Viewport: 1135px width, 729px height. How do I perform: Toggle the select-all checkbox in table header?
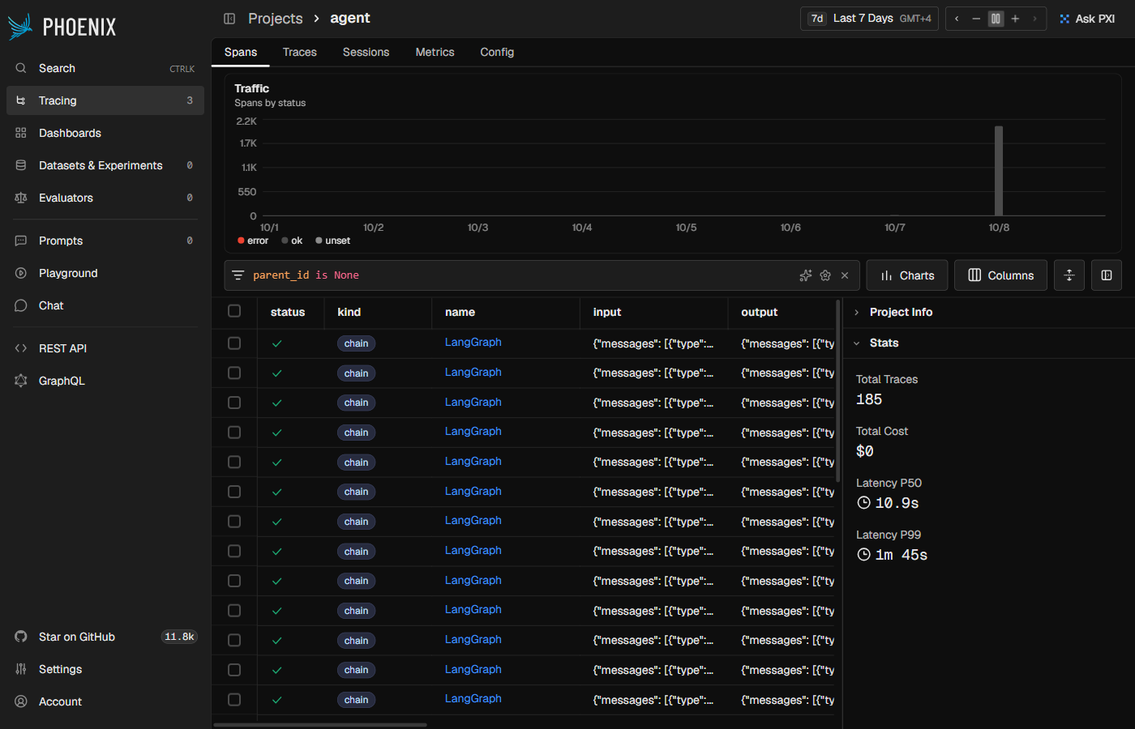pos(234,311)
